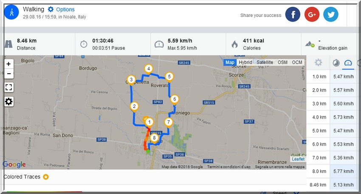
Task: Click the map zoom out minus button
Action: click(x=9, y=74)
